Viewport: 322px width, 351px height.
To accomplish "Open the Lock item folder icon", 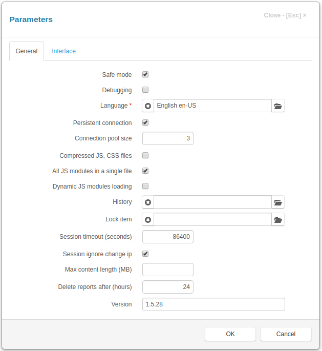I will click(278, 220).
